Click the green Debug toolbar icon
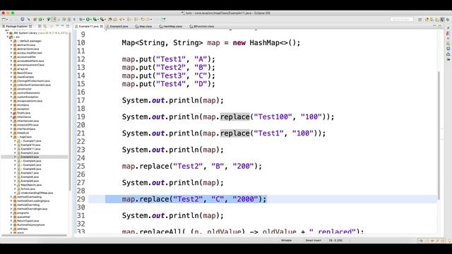Image resolution: width=452 pixels, height=254 pixels. tap(81, 19)
